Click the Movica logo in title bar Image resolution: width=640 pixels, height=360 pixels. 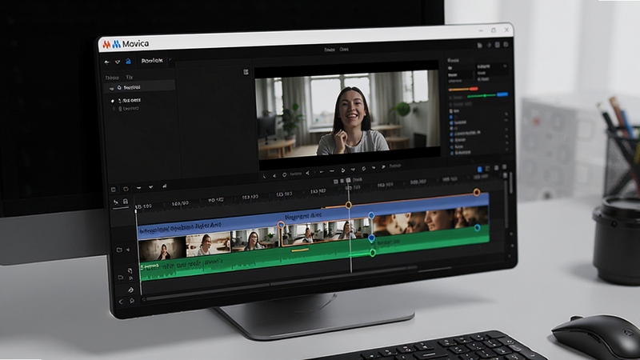[126, 44]
